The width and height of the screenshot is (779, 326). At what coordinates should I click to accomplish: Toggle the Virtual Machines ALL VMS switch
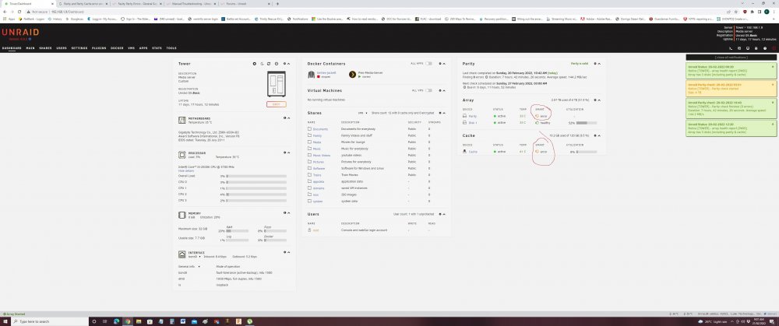[x=428, y=90]
